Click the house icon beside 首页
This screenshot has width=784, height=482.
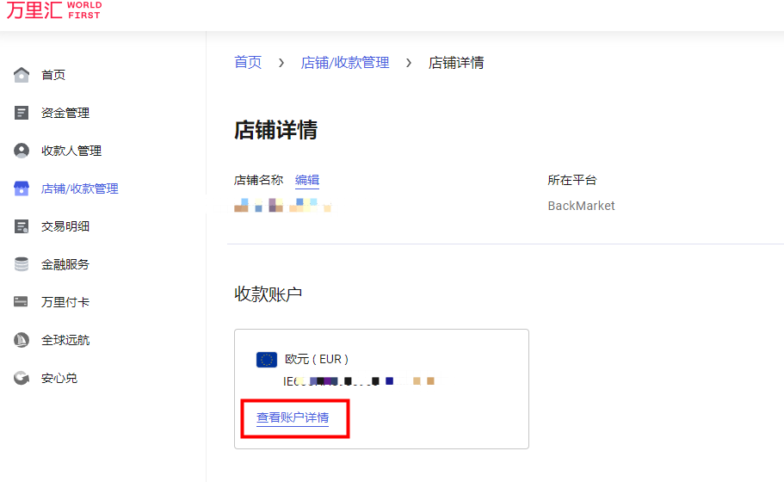pyautogui.click(x=22, y=75)
